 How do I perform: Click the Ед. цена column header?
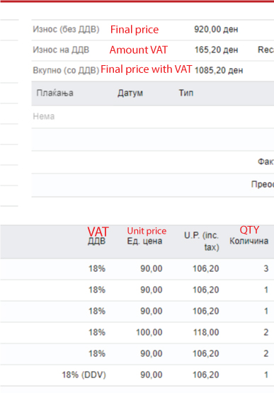tap(144, 241)
